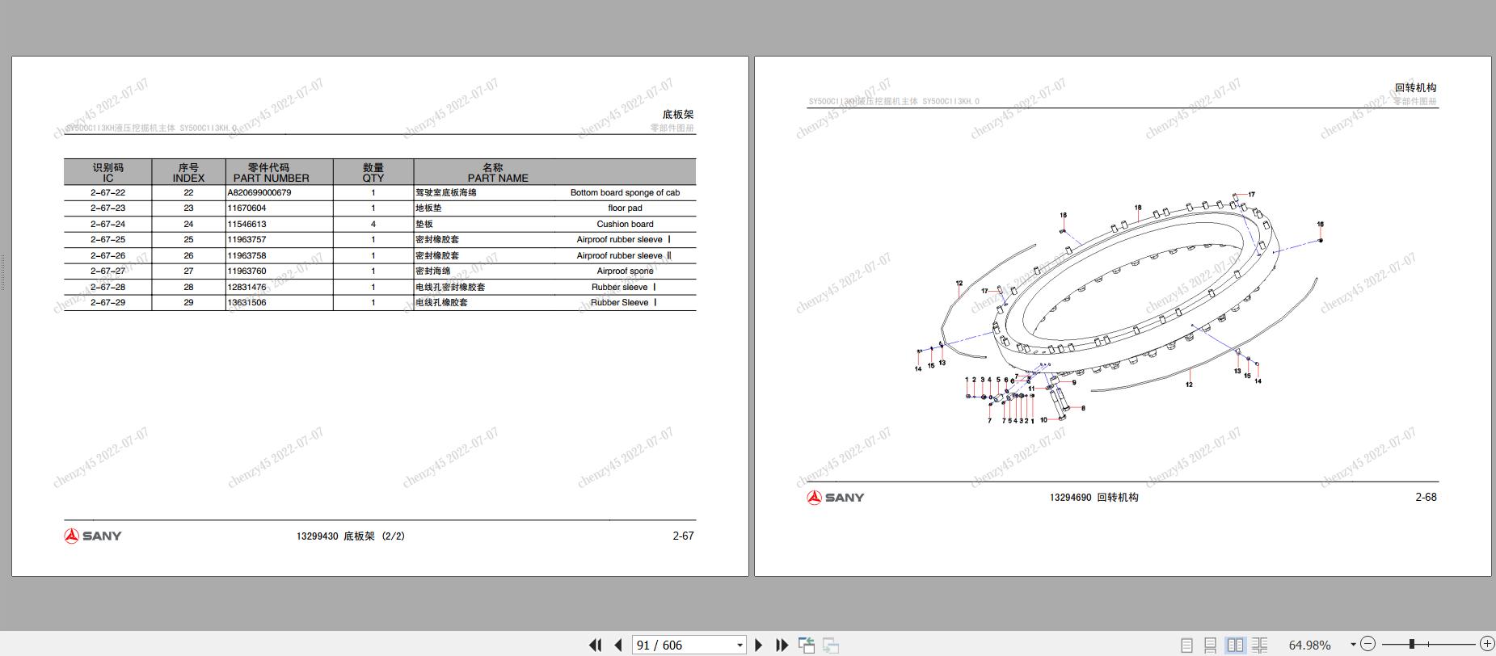Click the zoom out minus button

[x=1367, y=644]
